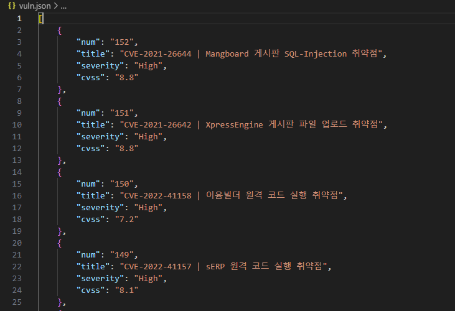The image size is (455, 311).
Task: Click the closing brace on line 25
Action: pos(60,302)
